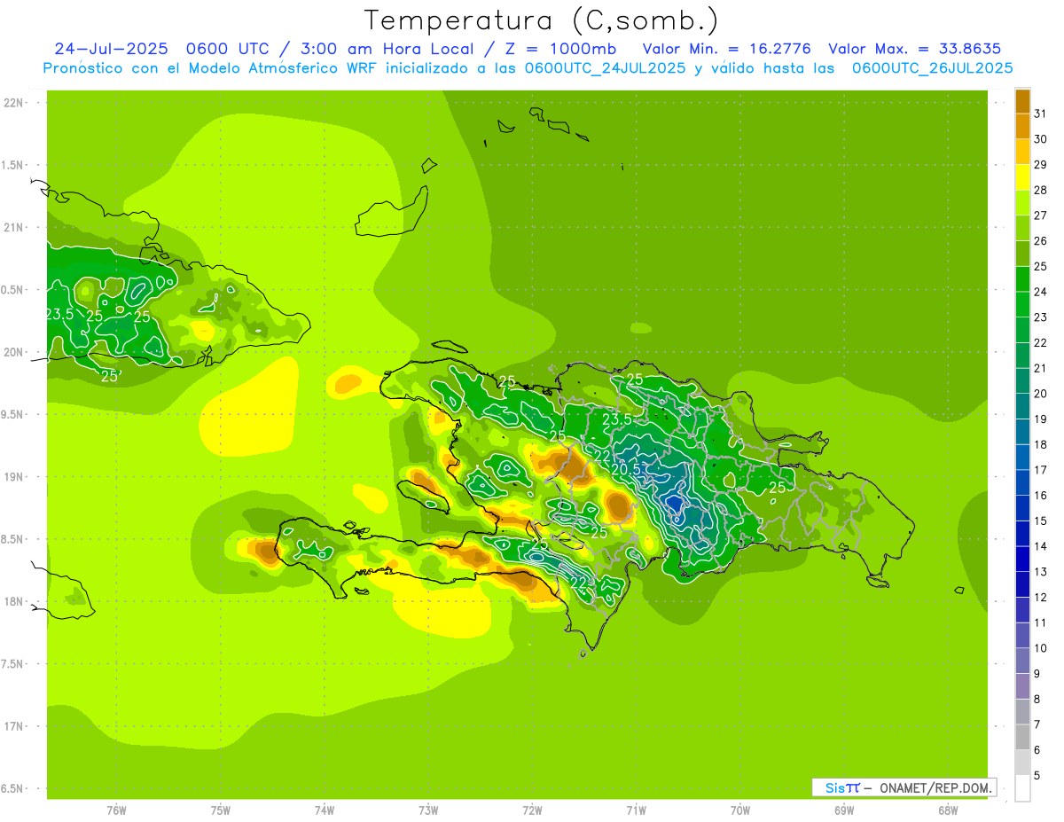Click legend value label 18
This screenshot has width=1064, height=822.
(1040, 444)
